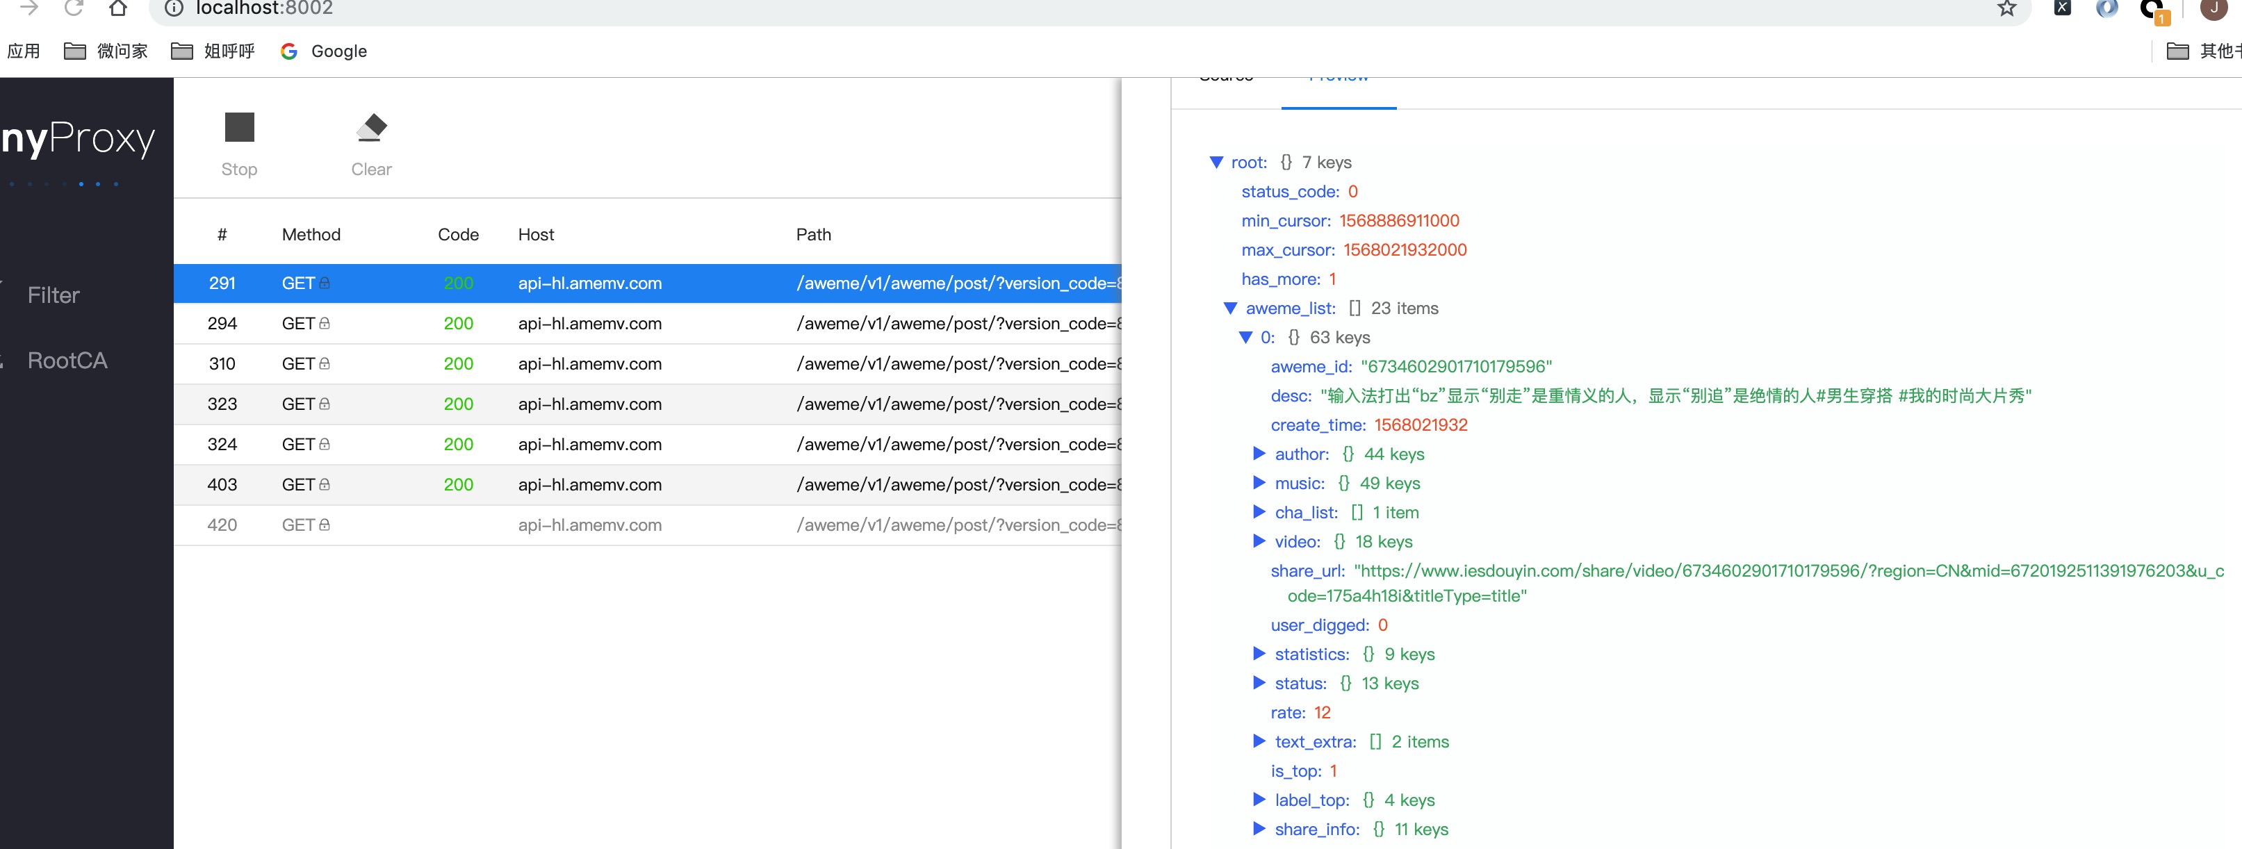2242x849 pixels.
Task: Collapse the aweme_list array
Action: click(1230, 308)
